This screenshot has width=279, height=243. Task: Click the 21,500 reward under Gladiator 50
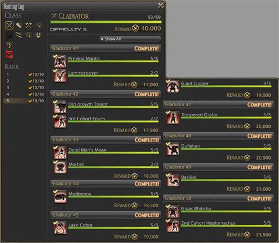pyautogui.click(x=264, y=235)
